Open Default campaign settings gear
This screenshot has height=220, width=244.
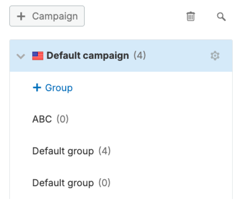(x=215, y=56)
